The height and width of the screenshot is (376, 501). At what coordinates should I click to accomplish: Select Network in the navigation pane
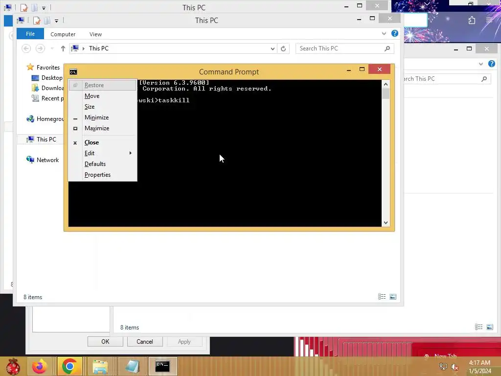tap(43, 160)
